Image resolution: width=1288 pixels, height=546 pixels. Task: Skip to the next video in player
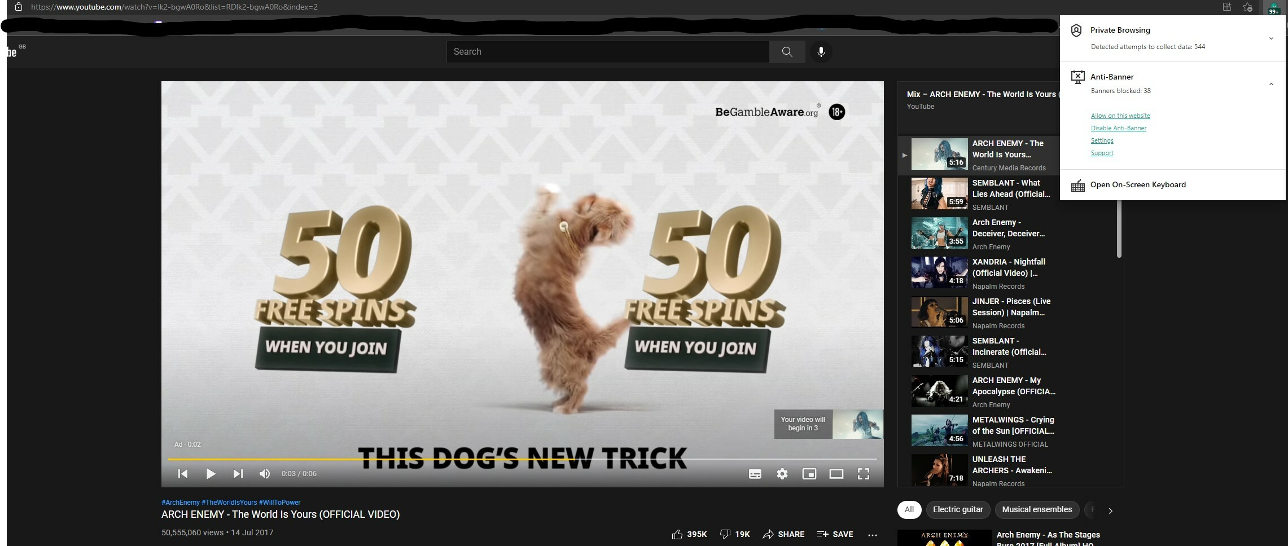point(238,474)
